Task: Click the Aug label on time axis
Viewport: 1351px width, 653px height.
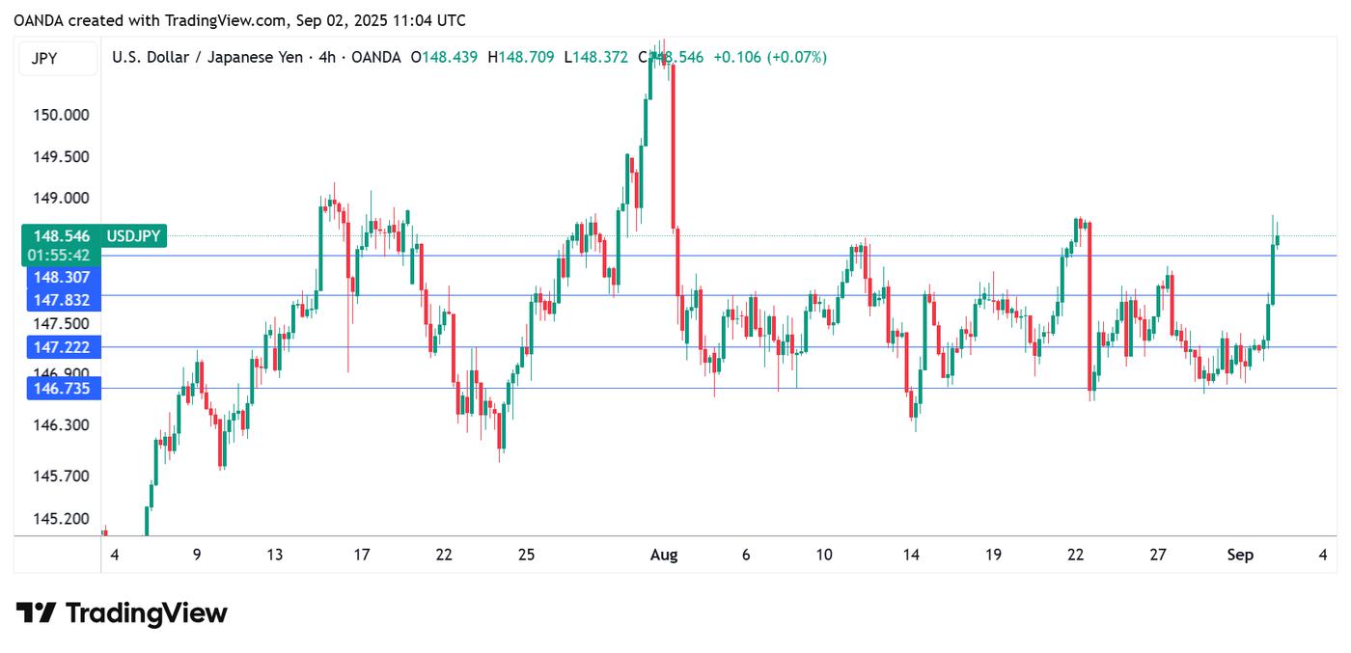Action: (664, 555)
